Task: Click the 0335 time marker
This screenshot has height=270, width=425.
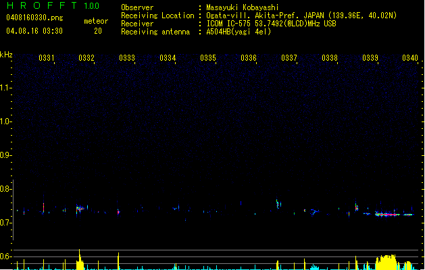Action: pyautogui.click(x=208, y=58)
